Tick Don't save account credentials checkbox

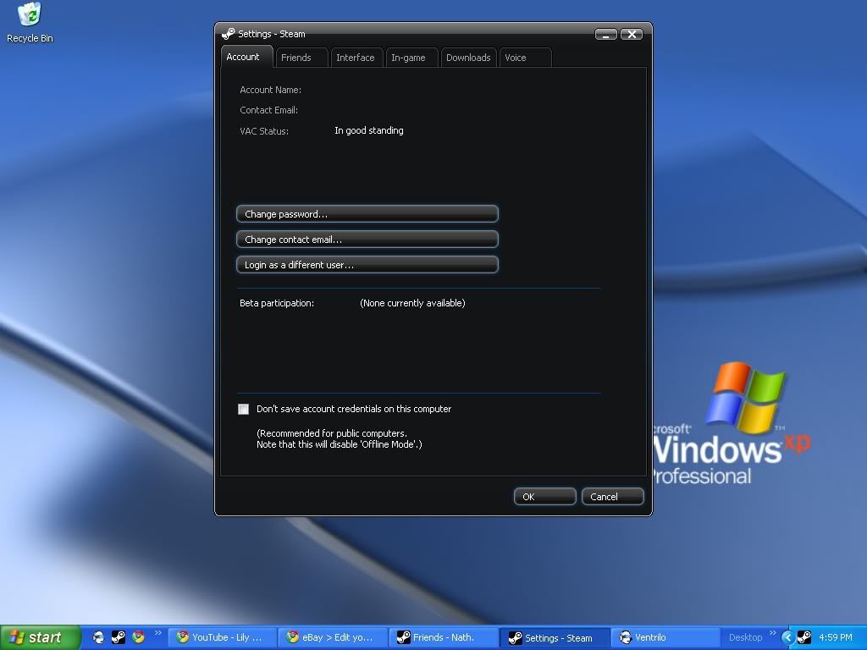pos(243,409)
